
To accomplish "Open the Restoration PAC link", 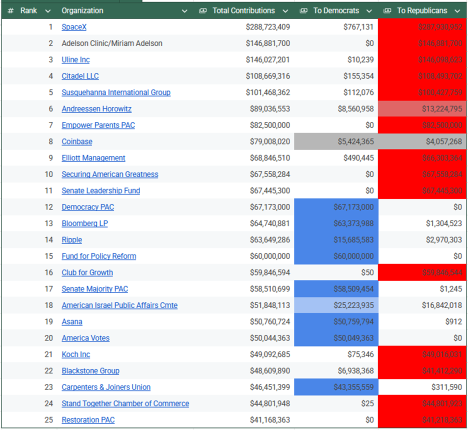I will click(x=88, y=420).
